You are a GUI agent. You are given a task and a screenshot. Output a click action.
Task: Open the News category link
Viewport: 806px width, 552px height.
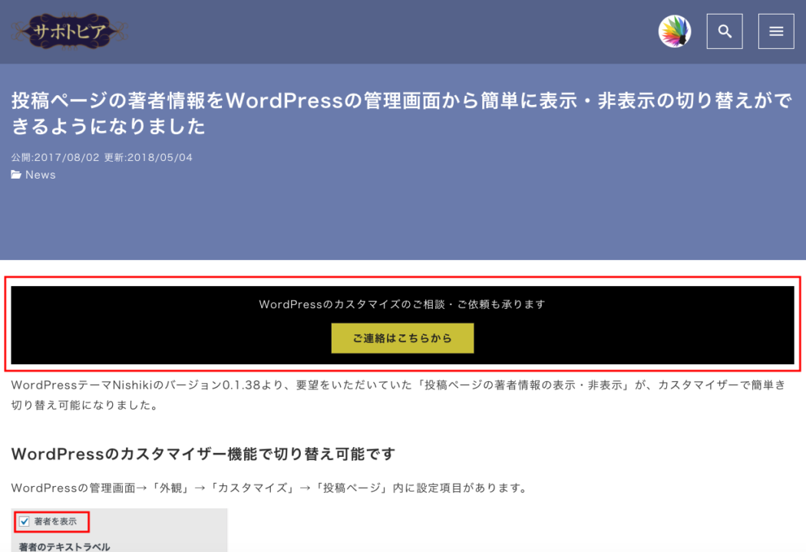pos(40,175)
